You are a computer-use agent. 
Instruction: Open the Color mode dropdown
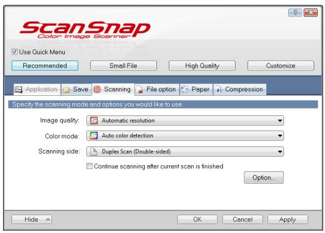click(x=185, y=136)
